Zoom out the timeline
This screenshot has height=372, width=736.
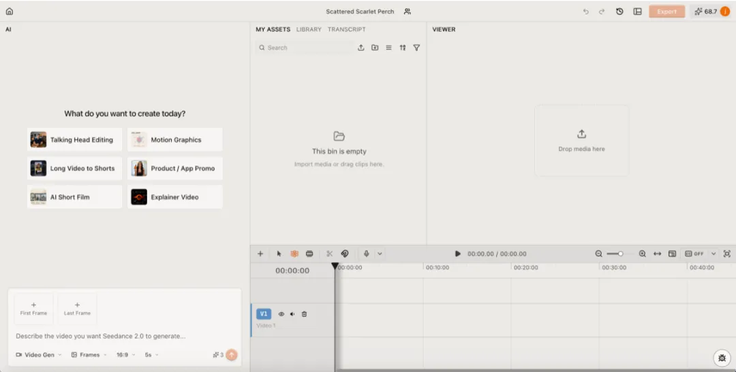[598, 254]
